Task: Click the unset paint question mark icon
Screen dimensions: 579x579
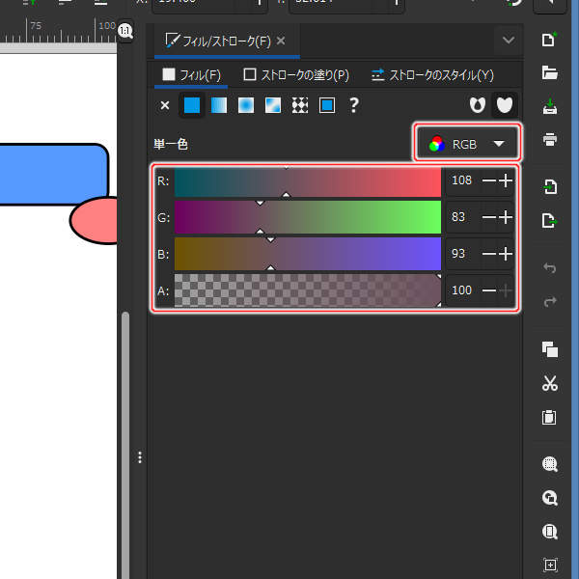Action: point(354,105)
